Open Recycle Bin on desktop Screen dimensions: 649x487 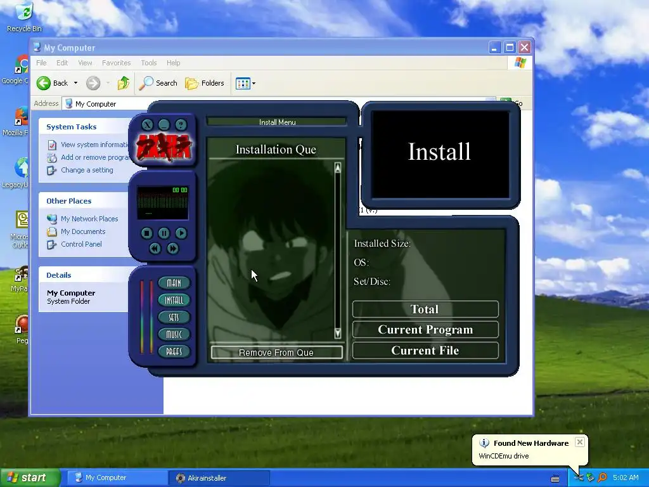pos(25,17)
